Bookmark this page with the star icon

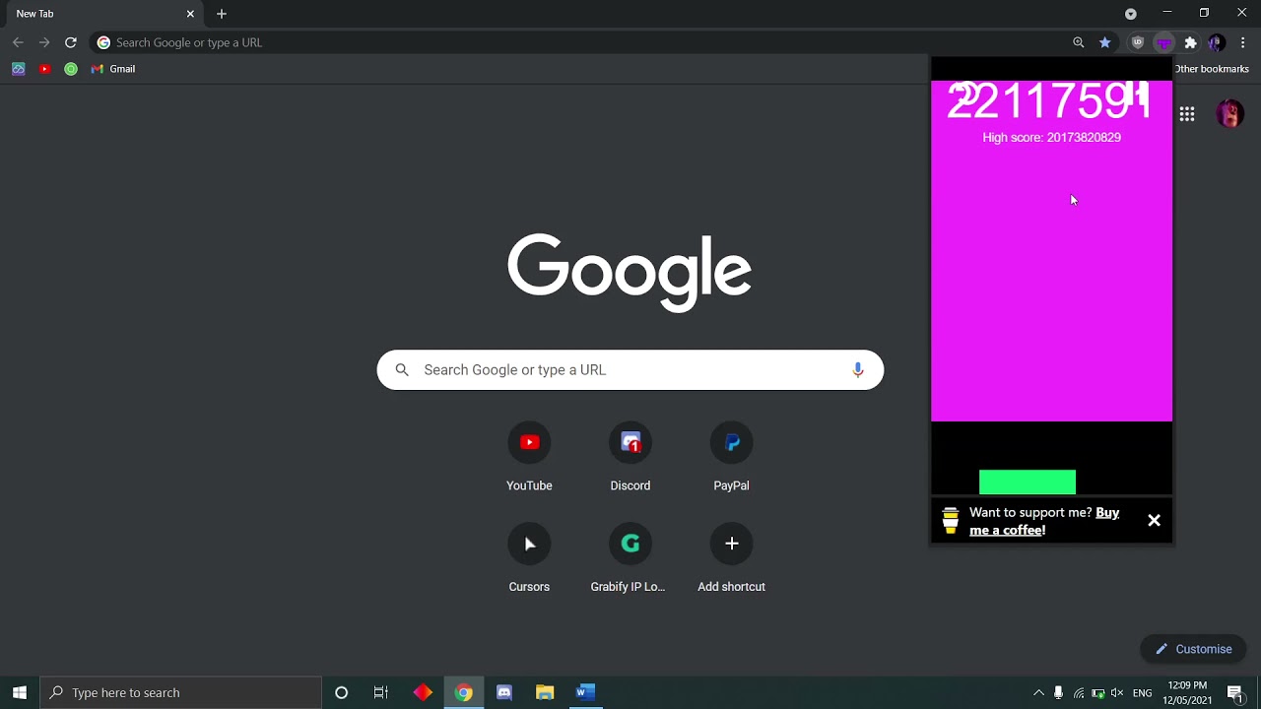pyautogui.click(x=1105, y=42)
